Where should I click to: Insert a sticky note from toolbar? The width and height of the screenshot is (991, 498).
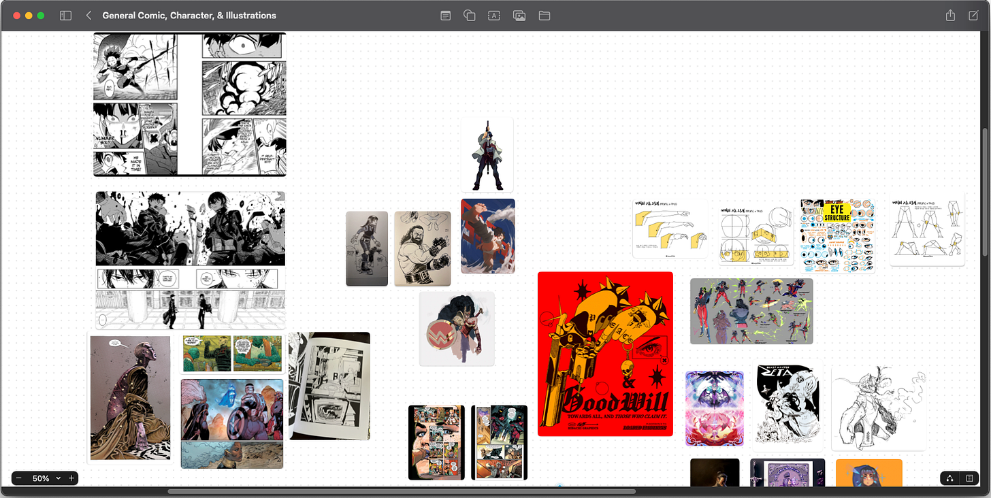click(445, 15)
